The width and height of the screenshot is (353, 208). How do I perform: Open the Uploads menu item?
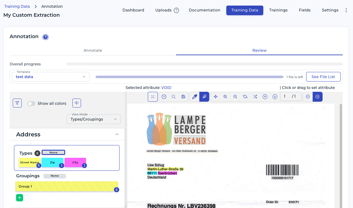coord(163,10)
